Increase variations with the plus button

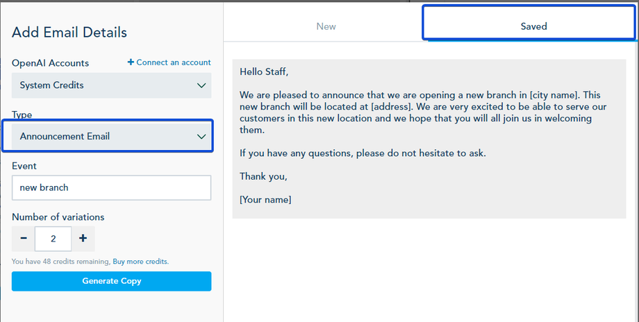[x=83, y=239]
